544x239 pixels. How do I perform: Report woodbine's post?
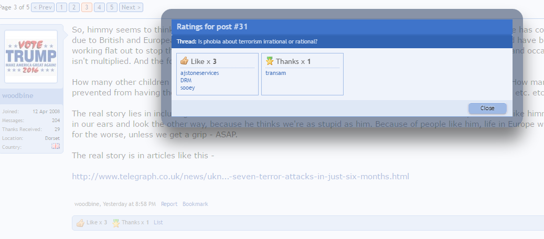click(169, 204)
